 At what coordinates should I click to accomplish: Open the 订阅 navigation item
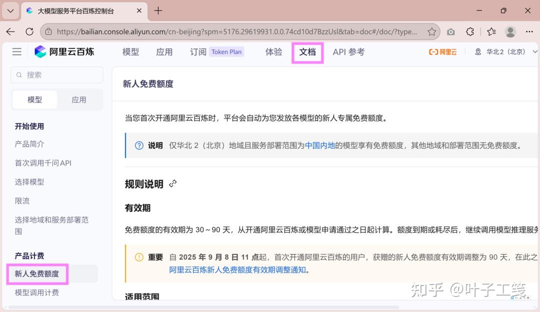[198, 51]
